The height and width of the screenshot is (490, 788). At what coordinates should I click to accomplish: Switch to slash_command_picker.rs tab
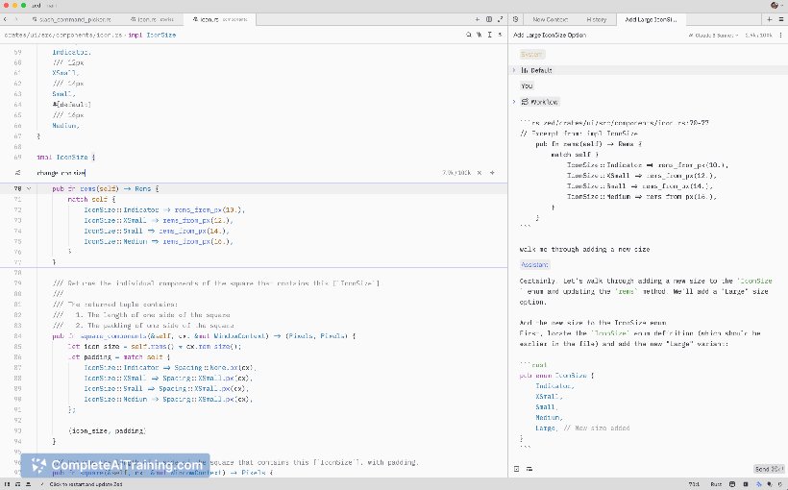tap(71, 19)
